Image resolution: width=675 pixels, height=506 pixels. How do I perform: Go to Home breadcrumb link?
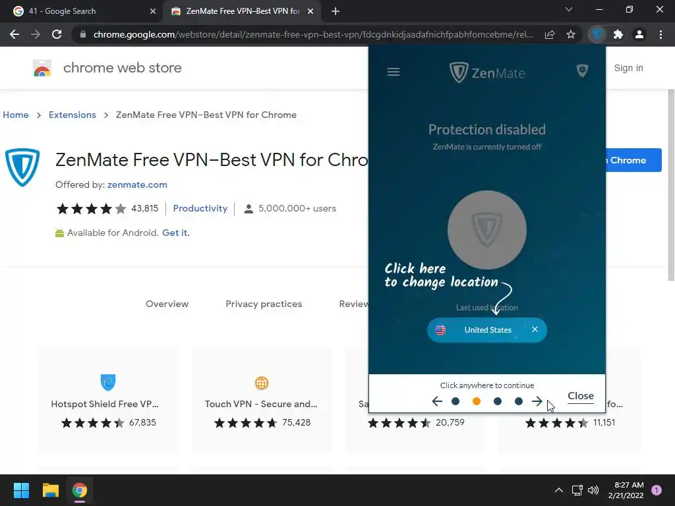16,115
